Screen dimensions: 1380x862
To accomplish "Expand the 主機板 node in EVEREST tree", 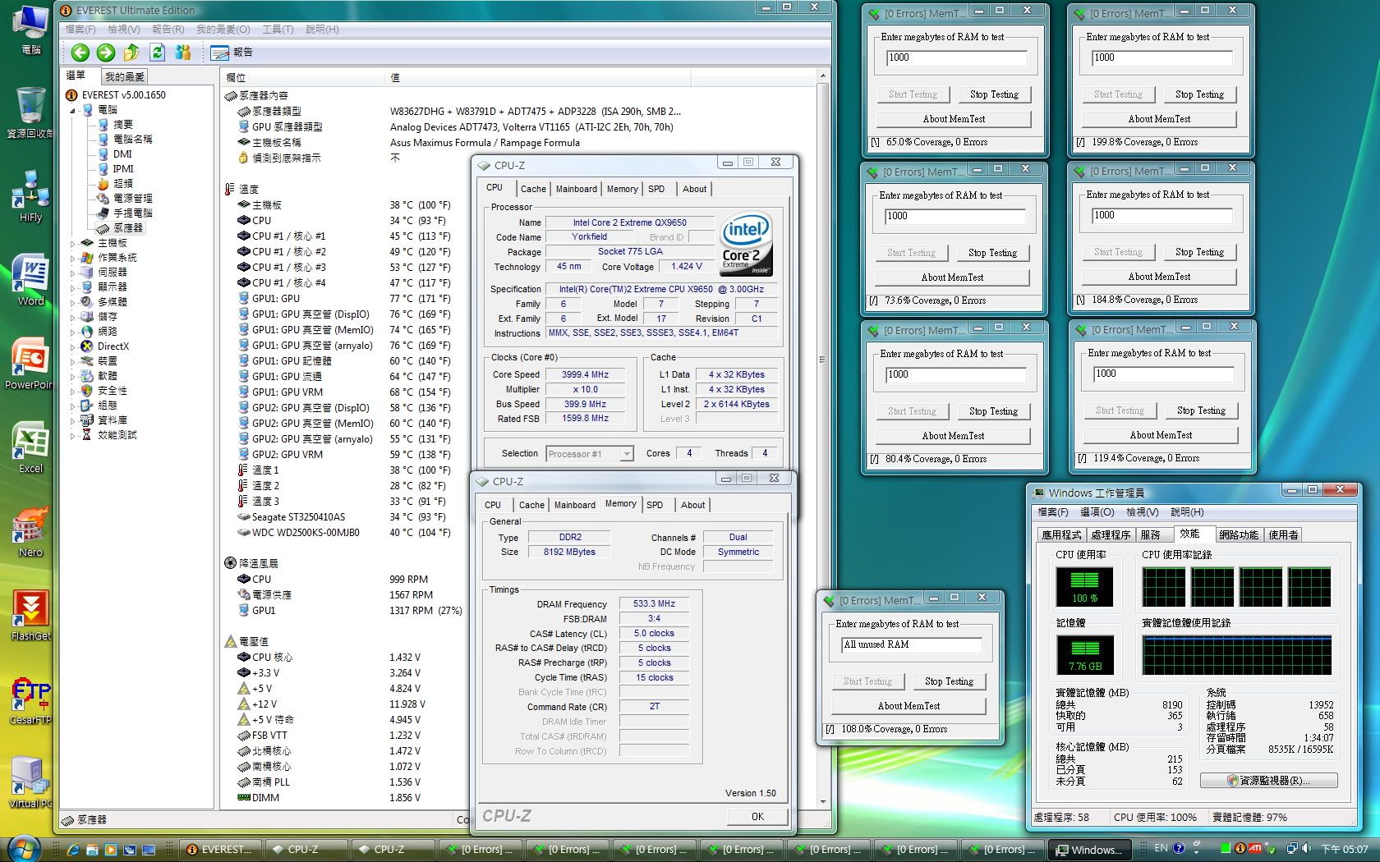I will tap(73, 243).
